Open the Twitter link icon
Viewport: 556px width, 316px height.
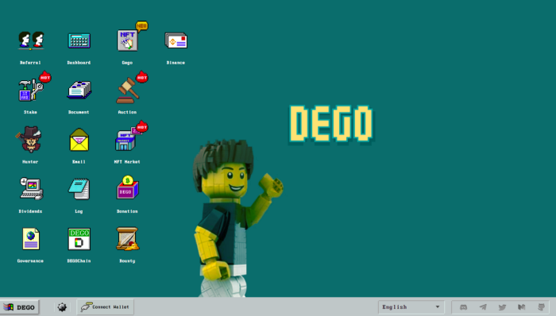pyautogui.click(x=502, y=307)
